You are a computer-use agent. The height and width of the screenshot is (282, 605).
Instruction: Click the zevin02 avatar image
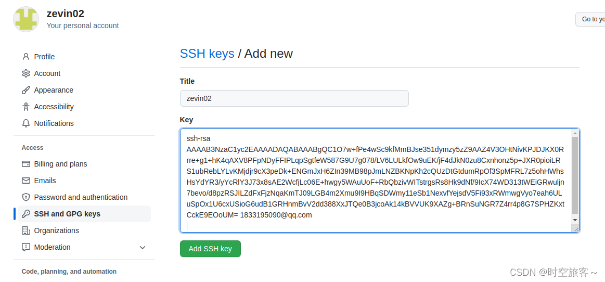(x=25, y=19)
